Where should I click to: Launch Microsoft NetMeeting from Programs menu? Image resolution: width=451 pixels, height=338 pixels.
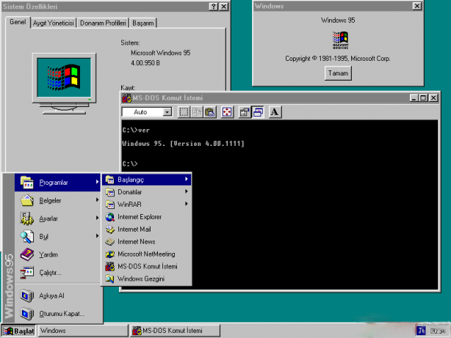(x=147, y=254)
